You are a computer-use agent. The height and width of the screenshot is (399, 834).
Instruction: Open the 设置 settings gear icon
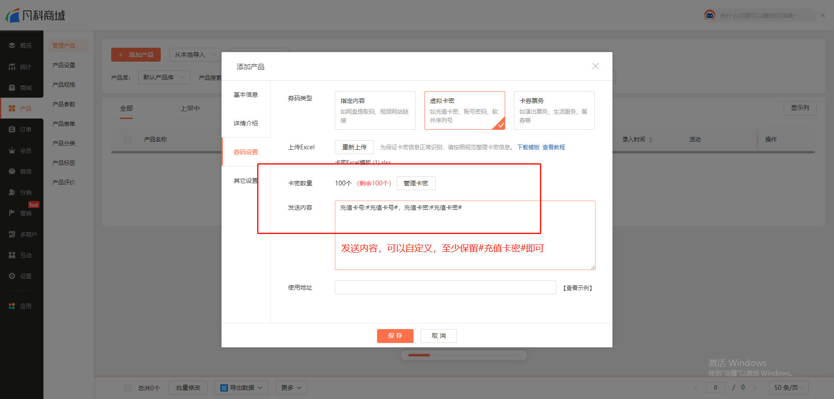point(12,276)
